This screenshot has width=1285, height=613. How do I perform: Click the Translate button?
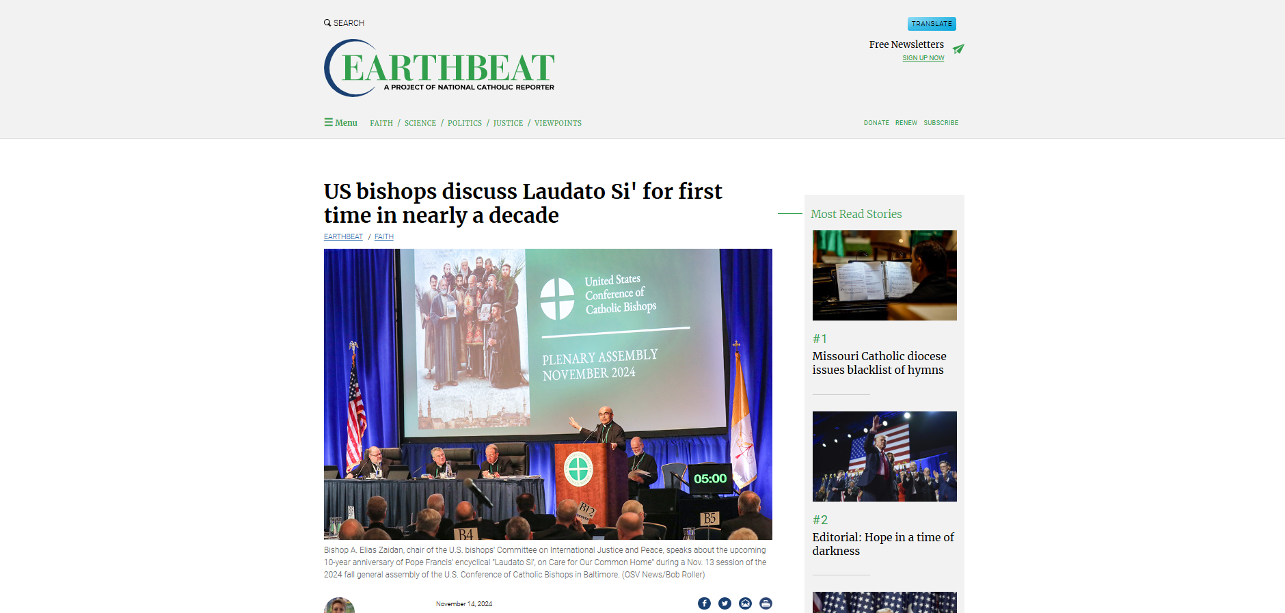point(932,24)
